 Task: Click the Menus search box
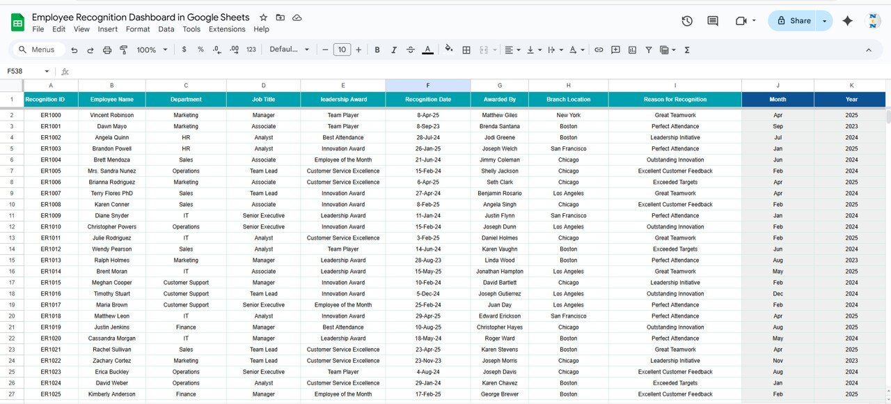(39, 50)
